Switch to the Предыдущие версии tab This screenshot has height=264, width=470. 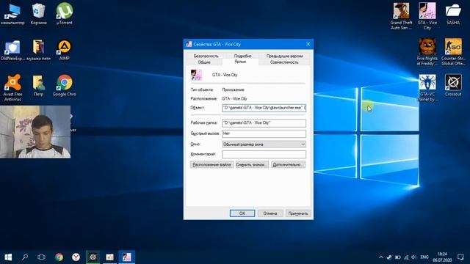point(284,56)
